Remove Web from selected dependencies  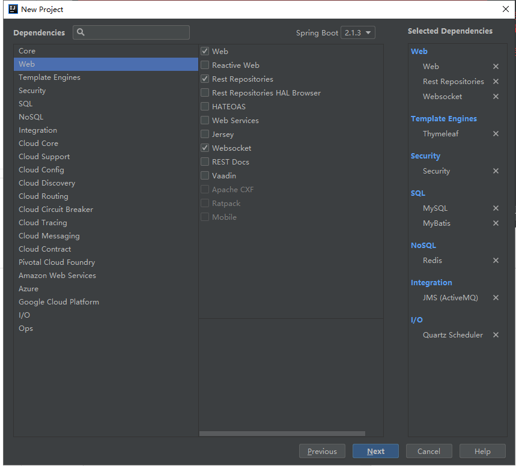tap(496, 67)
